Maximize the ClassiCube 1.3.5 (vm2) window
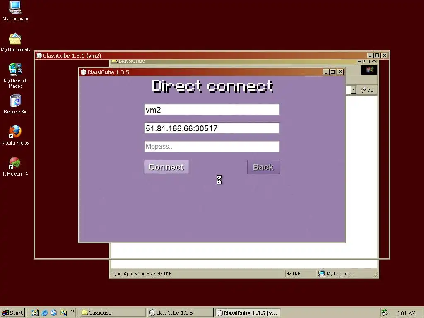Image resolution: width=424 pixels, height=318 pixels. [x=377, y=55]
